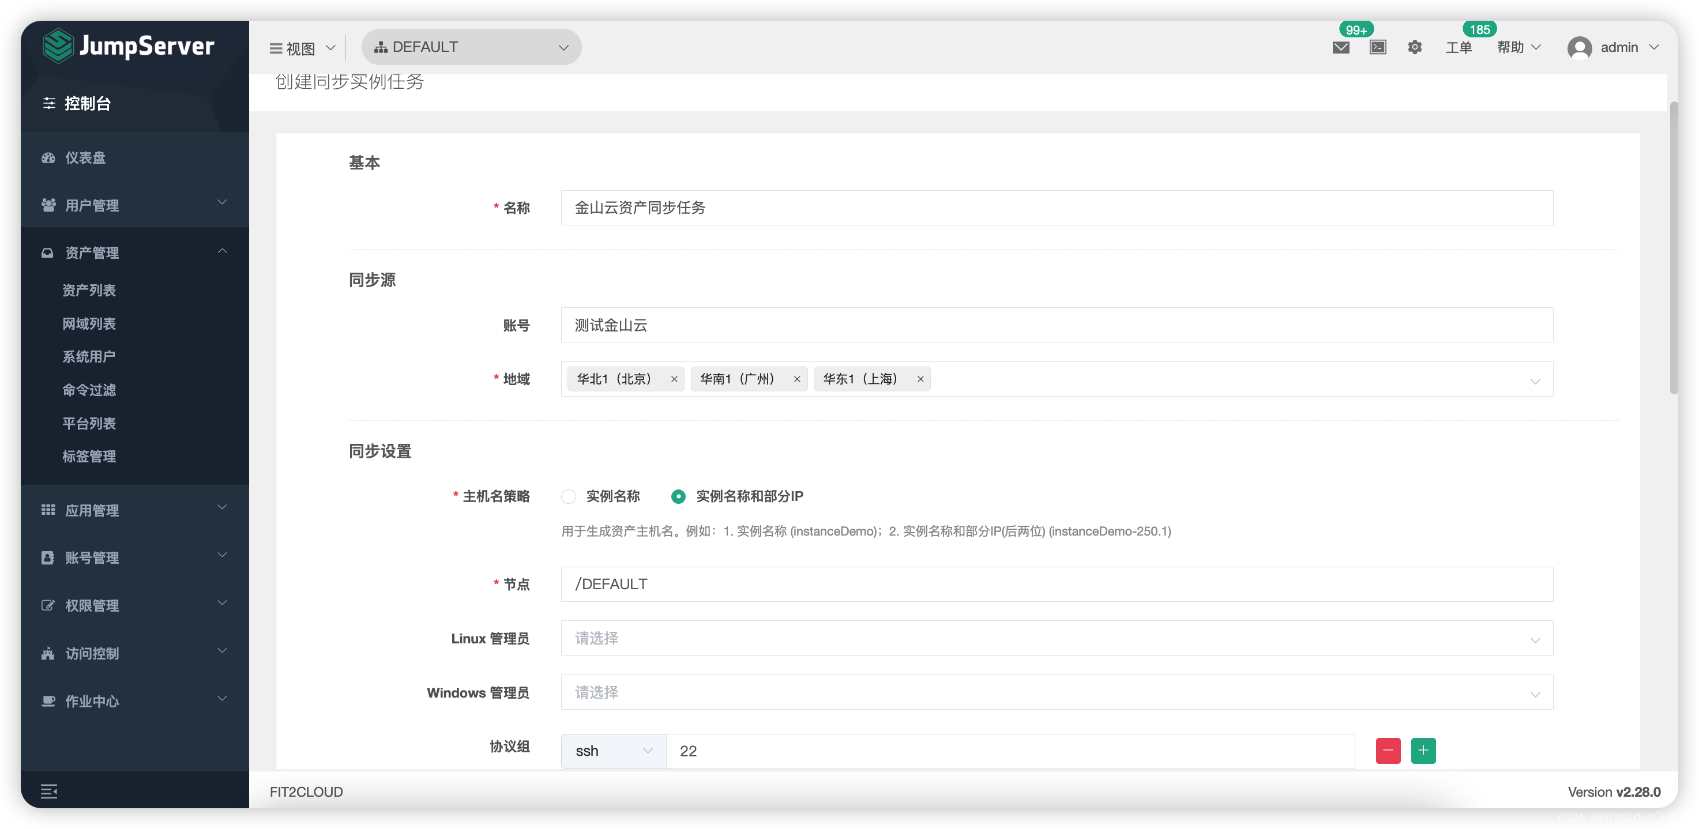1699x829 pixels.
Task: Open the 视图 view dropdown
Action: pos(303,48)
